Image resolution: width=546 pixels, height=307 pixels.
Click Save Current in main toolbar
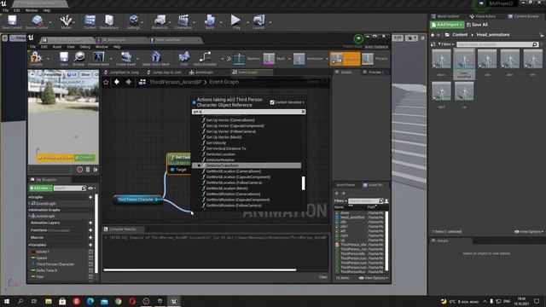tap(12, 22)
